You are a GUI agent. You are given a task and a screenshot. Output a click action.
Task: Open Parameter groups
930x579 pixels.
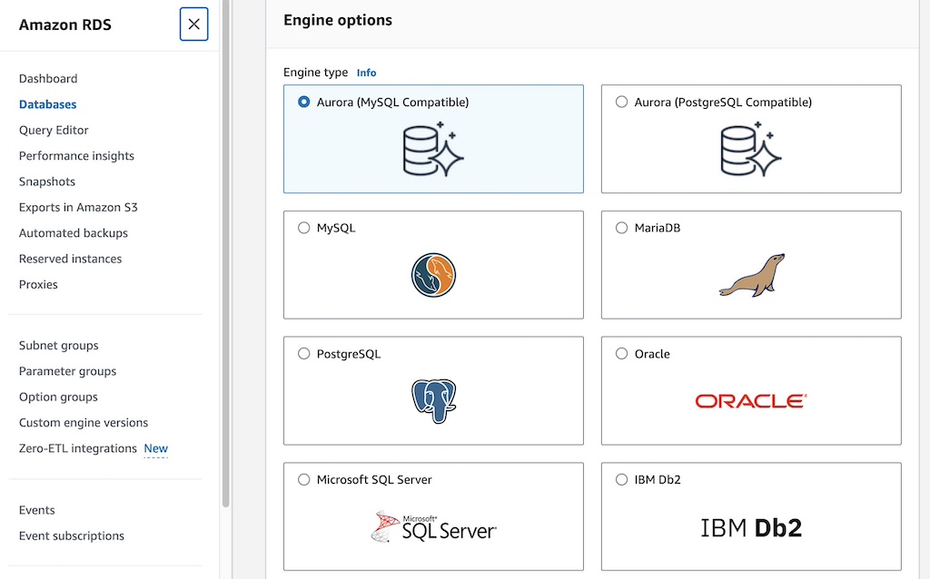(67, 371)
